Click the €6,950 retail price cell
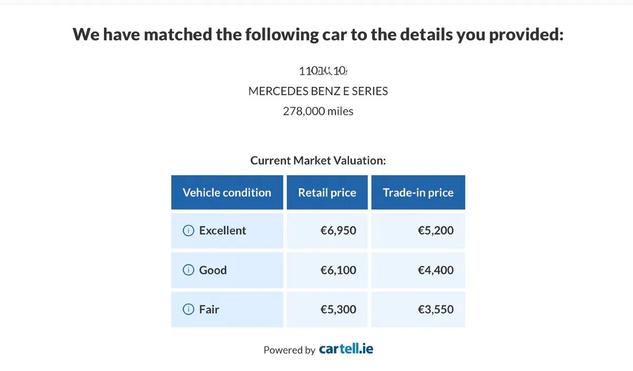This screenshot has height=371, width=633. click(327, 230)
